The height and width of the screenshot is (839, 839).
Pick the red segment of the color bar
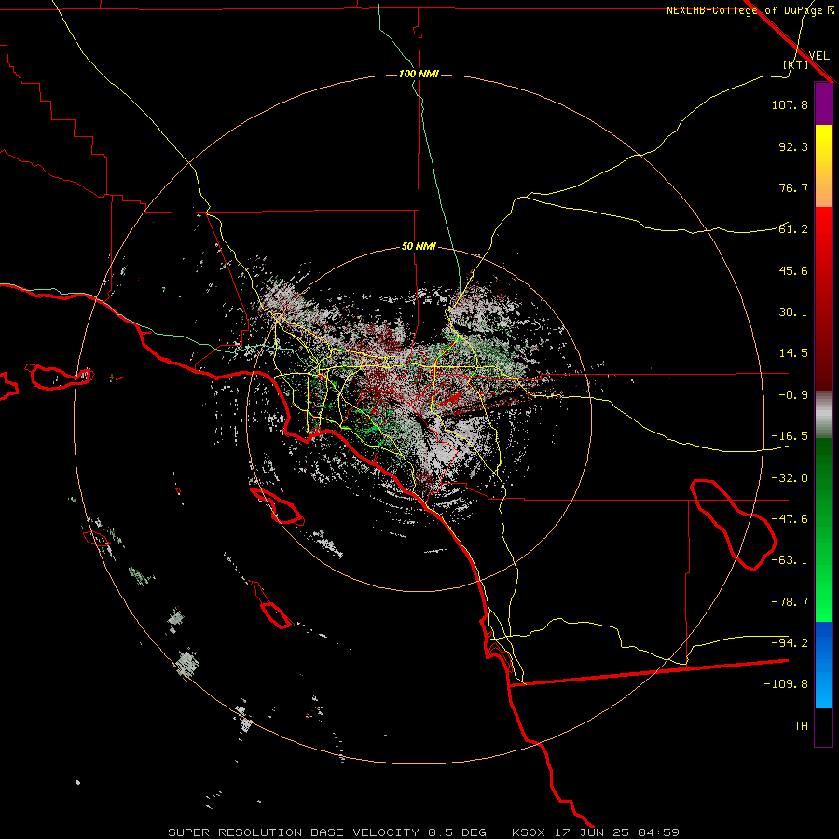click(823, 298)
